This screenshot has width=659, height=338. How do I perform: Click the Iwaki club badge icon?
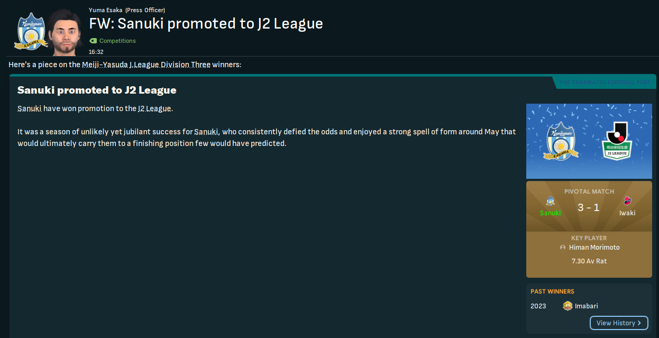pos(627,202)
